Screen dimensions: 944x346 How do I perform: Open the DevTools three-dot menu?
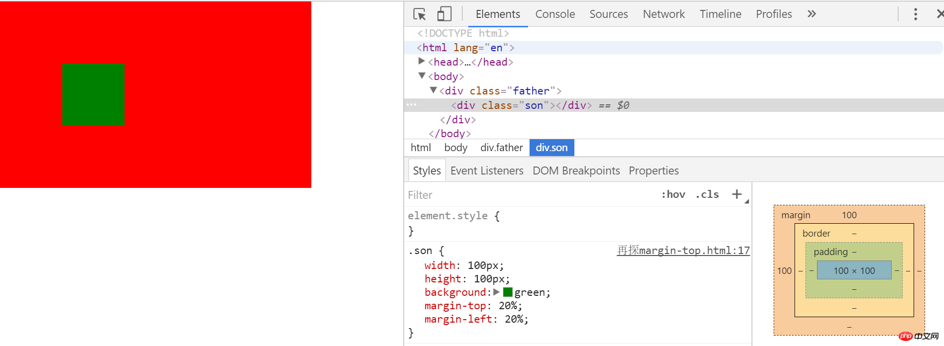tap(916, 14)
